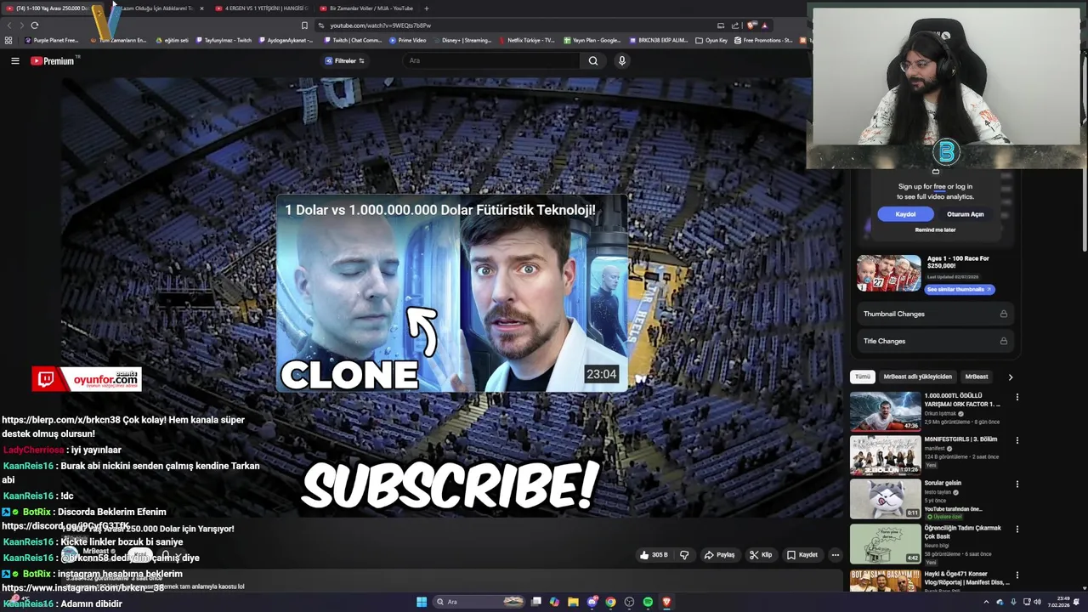The image size is (1088, 612).
Task: Create a clip with Klip button
Action: (761, 555)
